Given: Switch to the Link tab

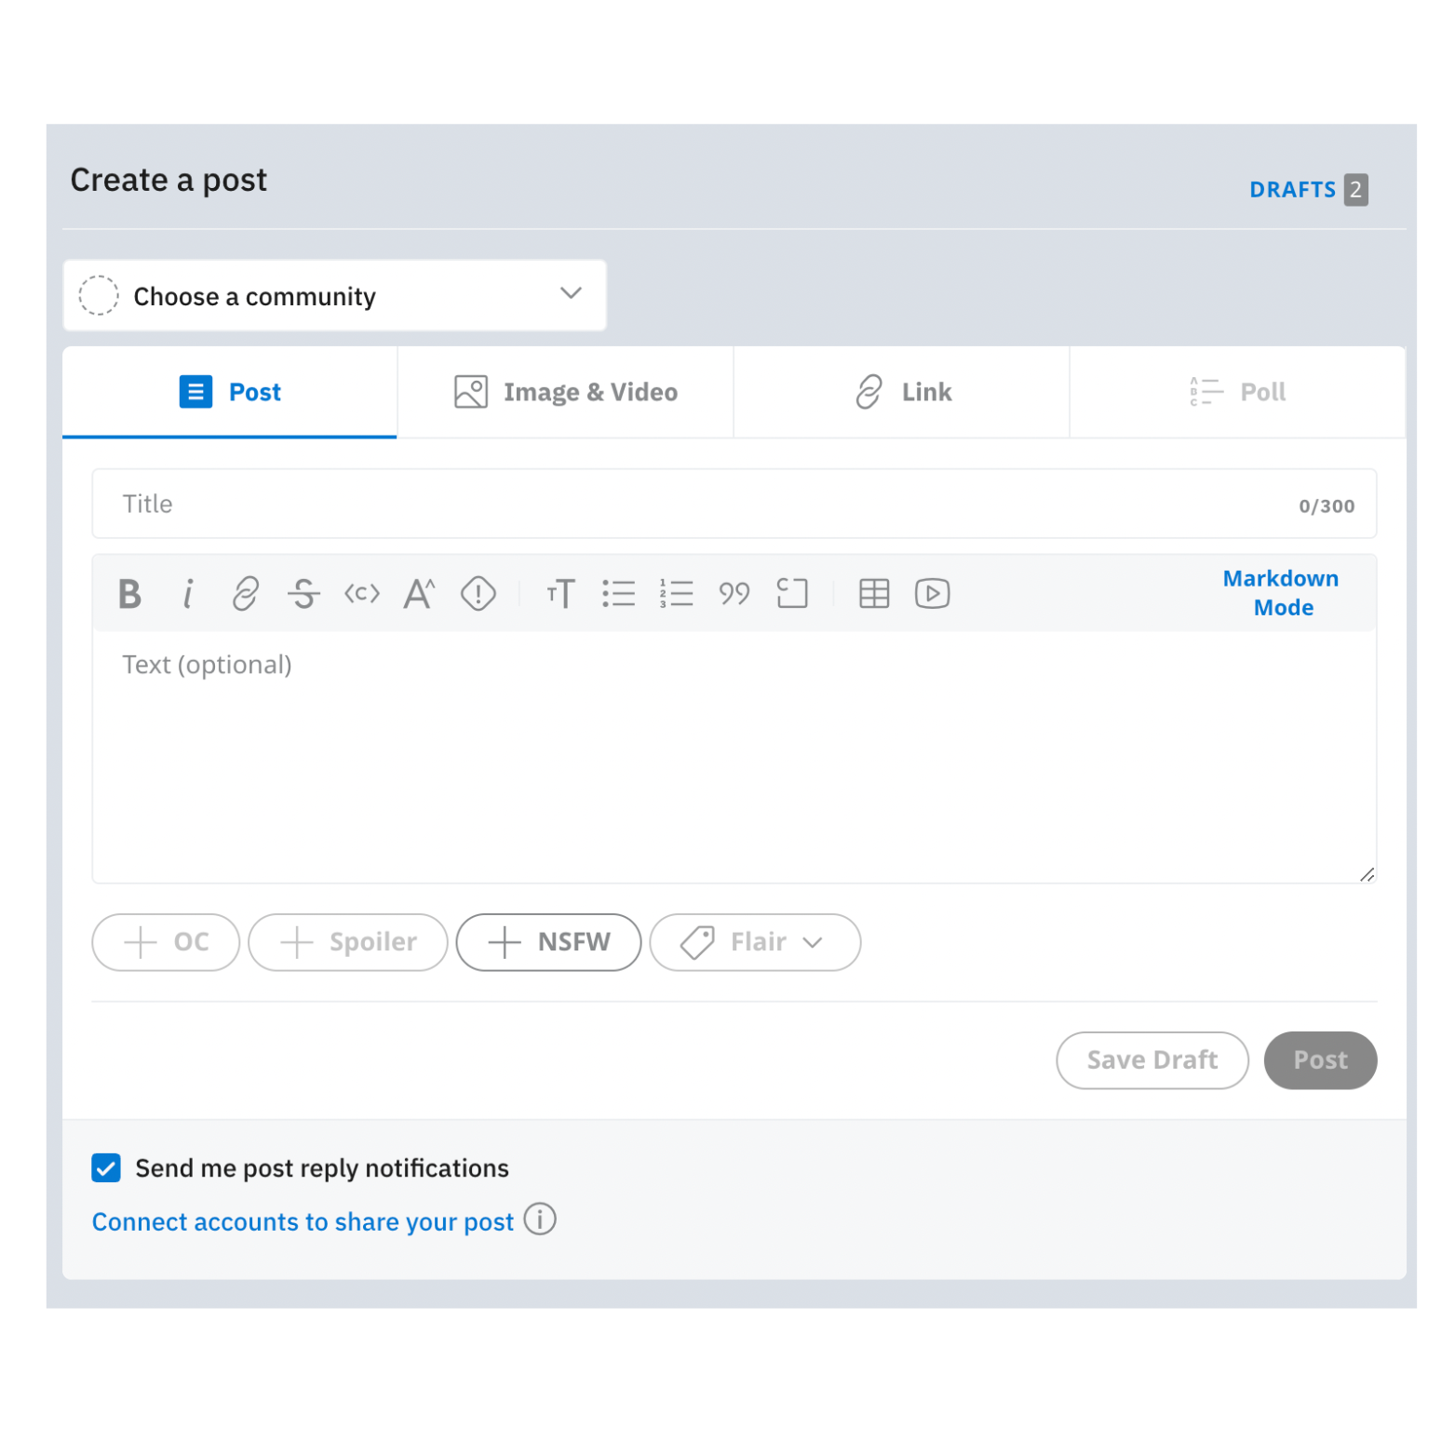Looking at the screenshot, I should pos(901,392).
